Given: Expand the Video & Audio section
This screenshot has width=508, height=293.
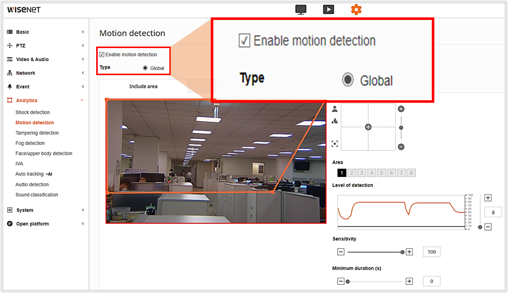Looking at the screenshot, I should [x=45, y=59].
